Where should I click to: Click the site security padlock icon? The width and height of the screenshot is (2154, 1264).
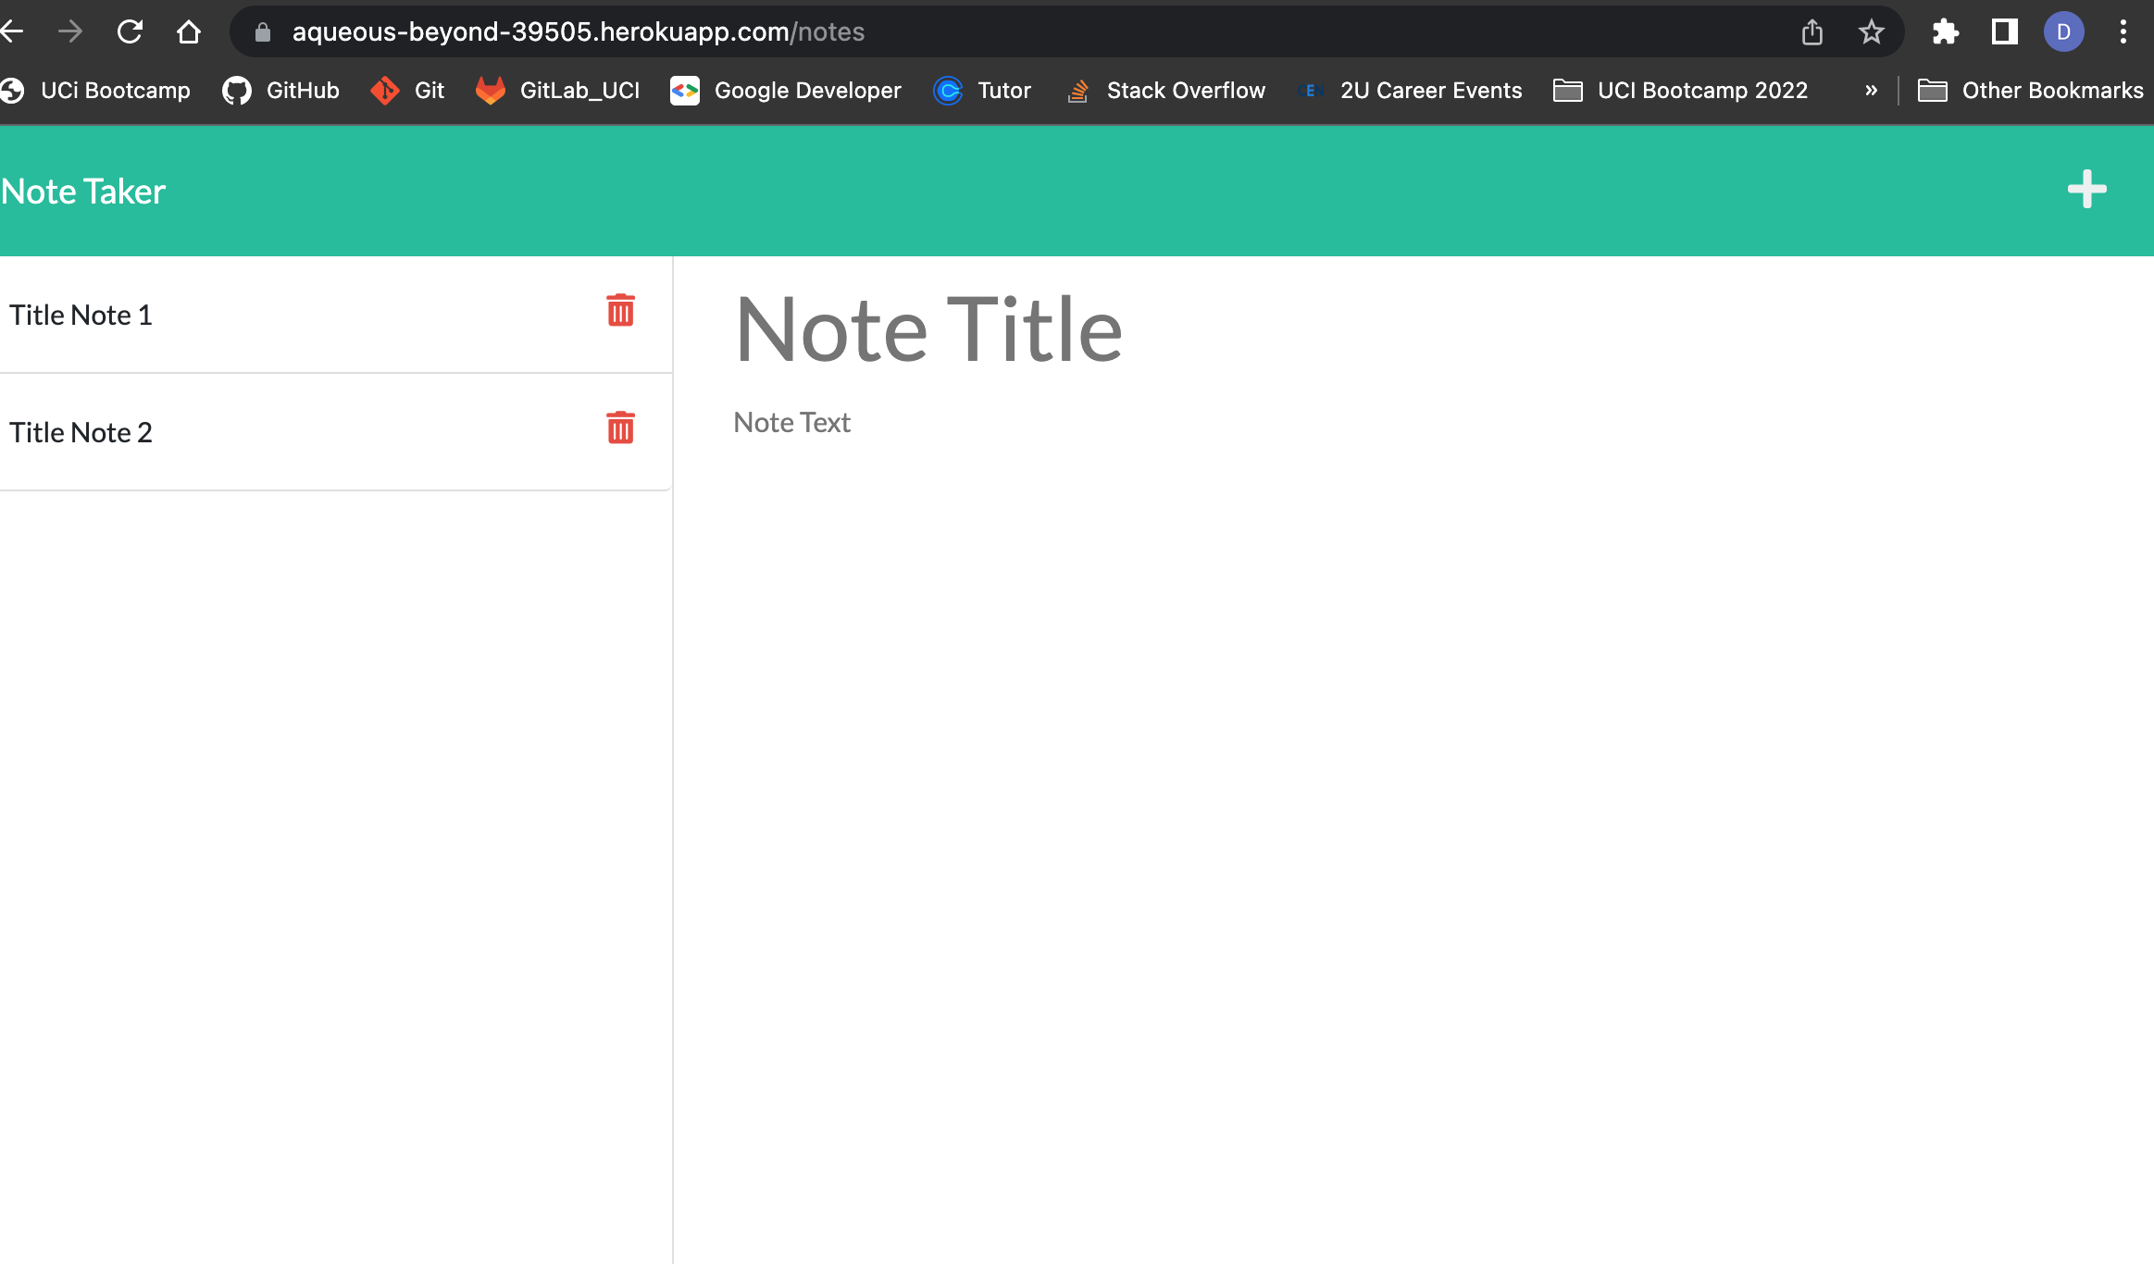point(262,31)
